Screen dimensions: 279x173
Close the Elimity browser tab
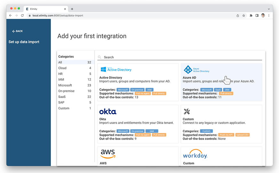point(65,9)
